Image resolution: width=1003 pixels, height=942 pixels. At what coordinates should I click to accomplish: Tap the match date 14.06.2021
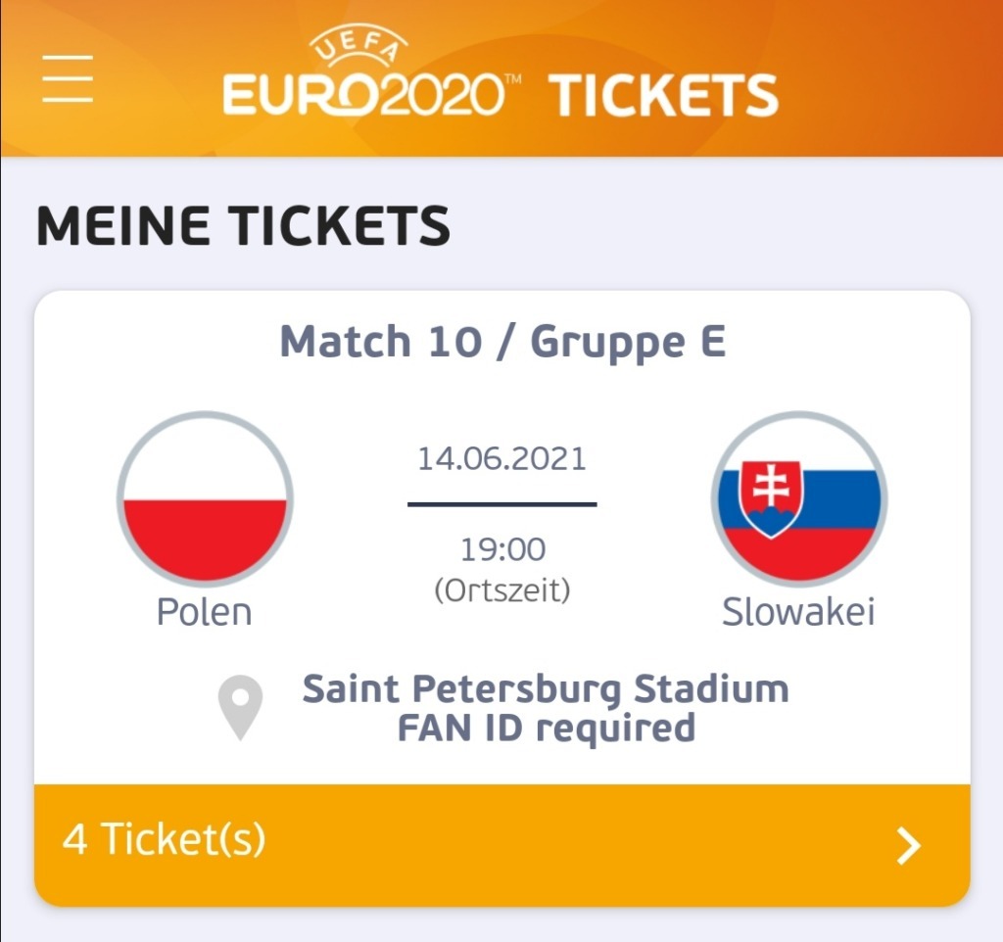coord(501,458)
